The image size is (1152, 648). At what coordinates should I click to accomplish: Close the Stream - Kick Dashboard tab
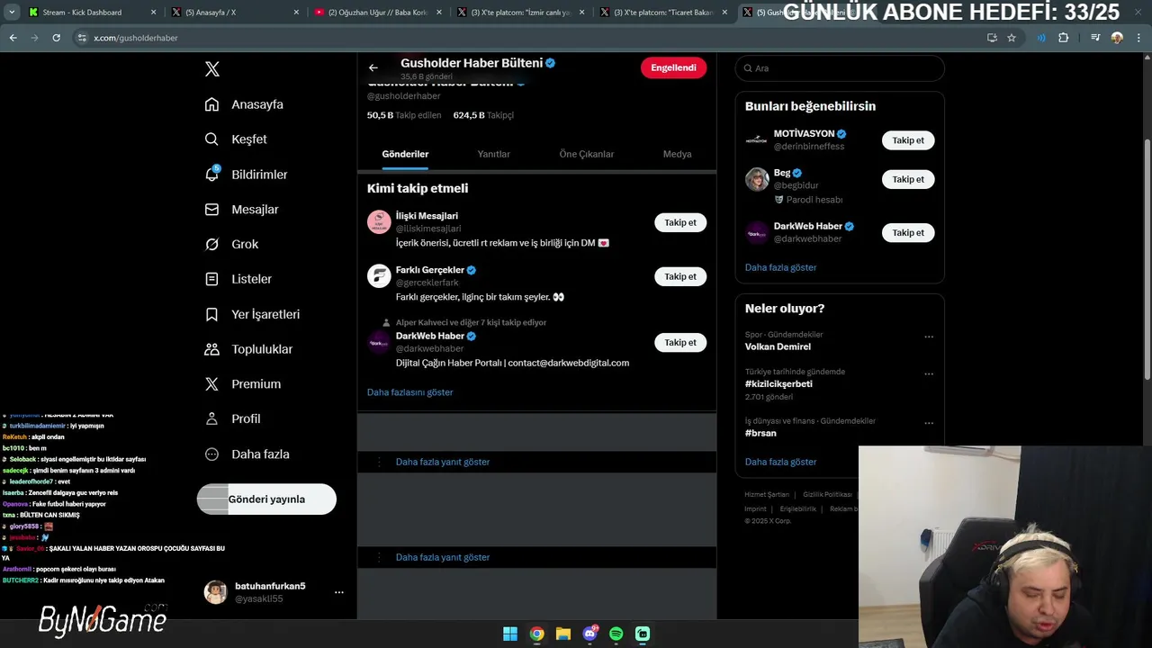pyautogui.click(x=153, y=13)
